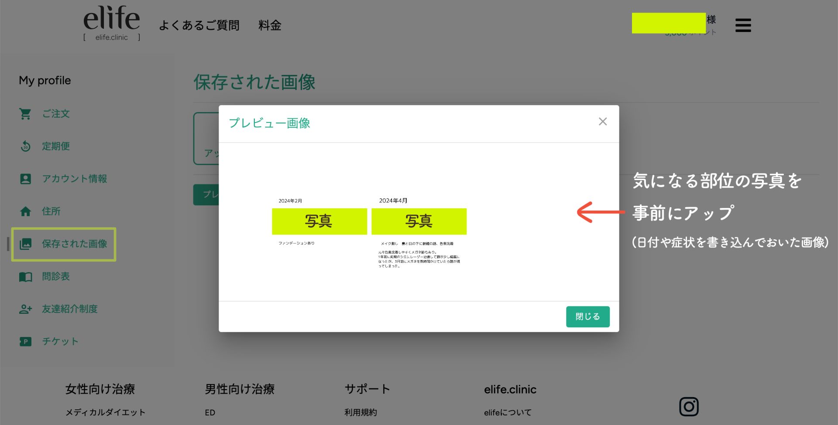The width and height of the screenshot is (838, 425).
Task: Click the アカウント情報 person icon
Action: (x=25, y=179)
